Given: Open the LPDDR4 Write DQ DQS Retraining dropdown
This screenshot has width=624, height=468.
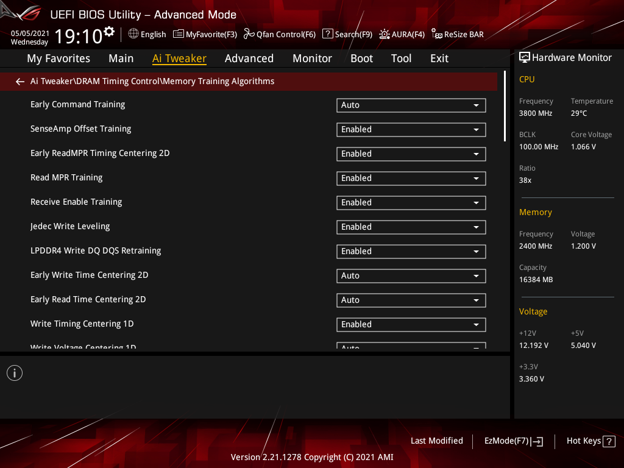Looking at the screenshot, I should coord(411,252).
